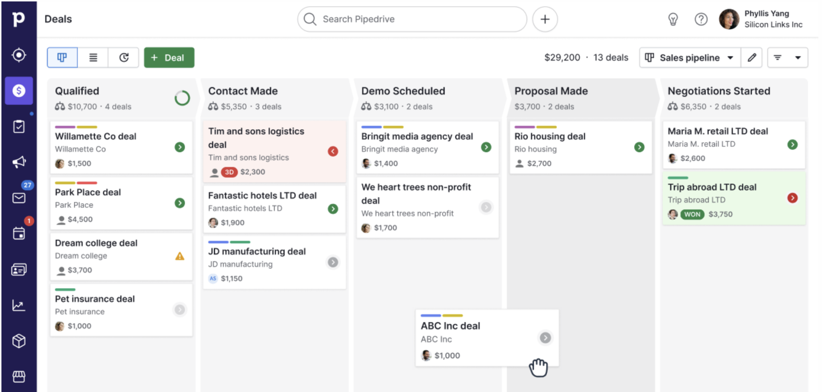Click AS owner avatar on JD manufacturing deal
The width and height of the screenshot is (822, 392).
[x=213, y=278]
